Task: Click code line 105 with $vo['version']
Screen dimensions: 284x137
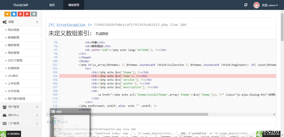Action: coord(122,80)
